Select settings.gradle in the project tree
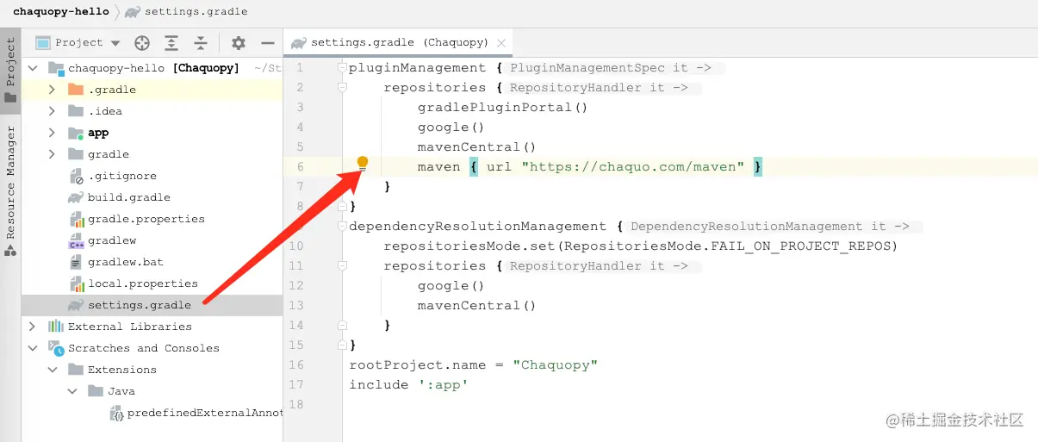Screen dimensions: 1038x442 139,305
